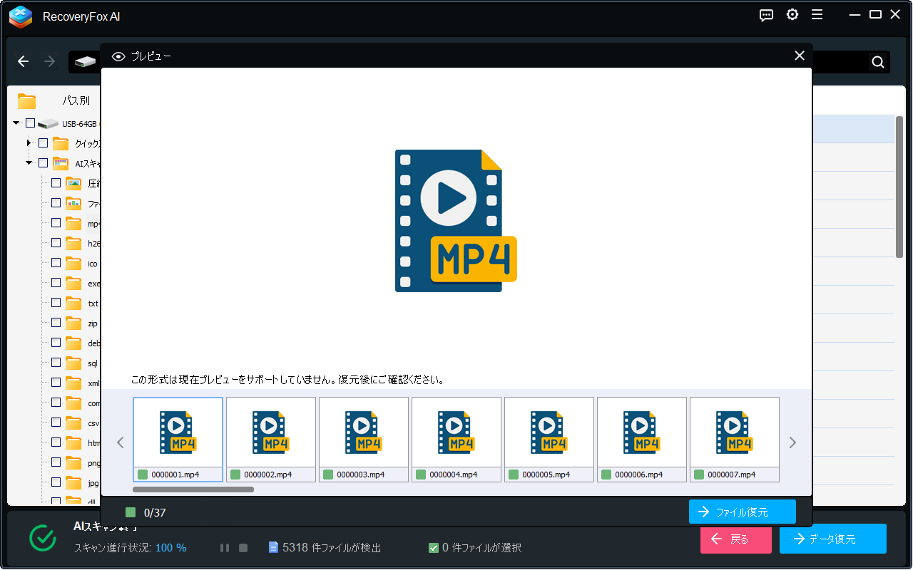Screen dimensions: 913x570
Task: Close the プレビュー dialog
Action: (800, 56)
